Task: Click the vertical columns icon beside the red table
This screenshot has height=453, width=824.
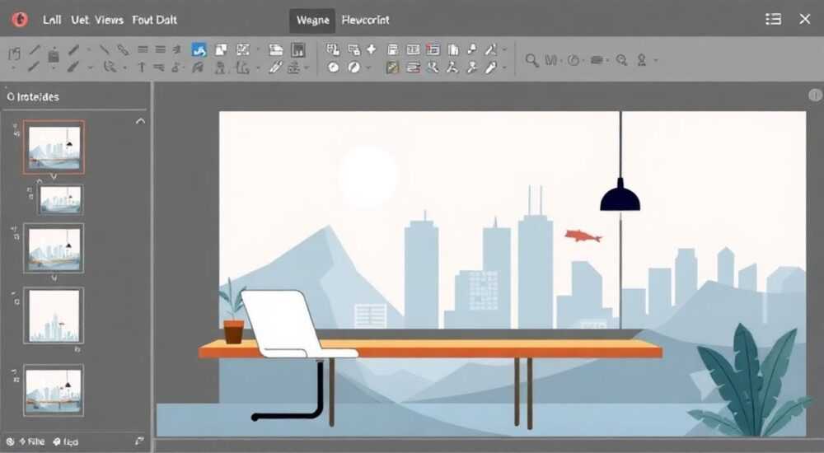Action: point(453,50)
